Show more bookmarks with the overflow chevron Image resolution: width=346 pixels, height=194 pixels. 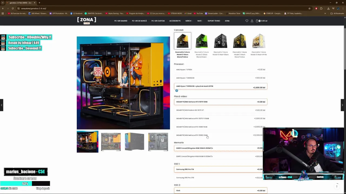point(325,13)
